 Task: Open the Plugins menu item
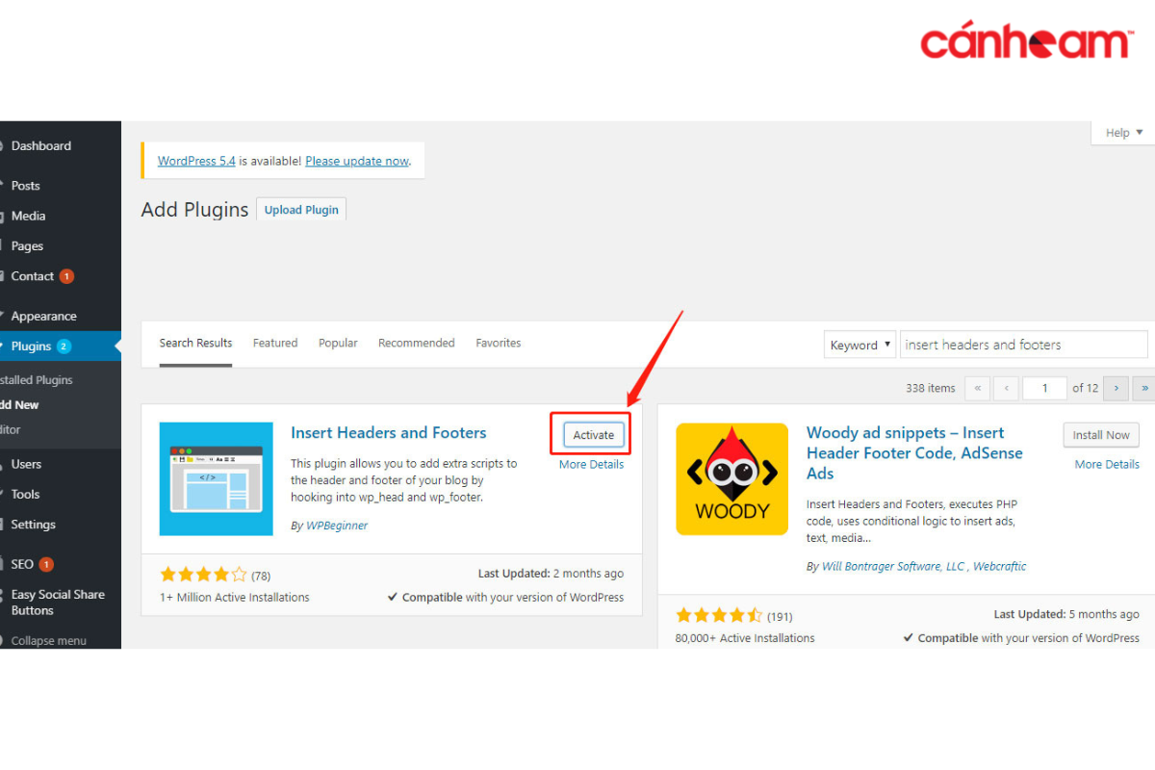[x=60, y=346]
